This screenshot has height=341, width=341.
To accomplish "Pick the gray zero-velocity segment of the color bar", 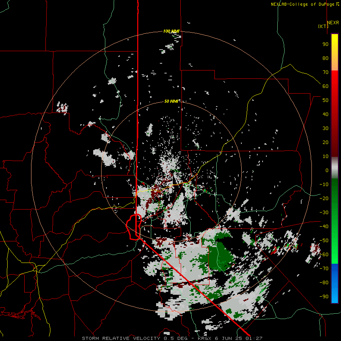I will click(335, 168).
